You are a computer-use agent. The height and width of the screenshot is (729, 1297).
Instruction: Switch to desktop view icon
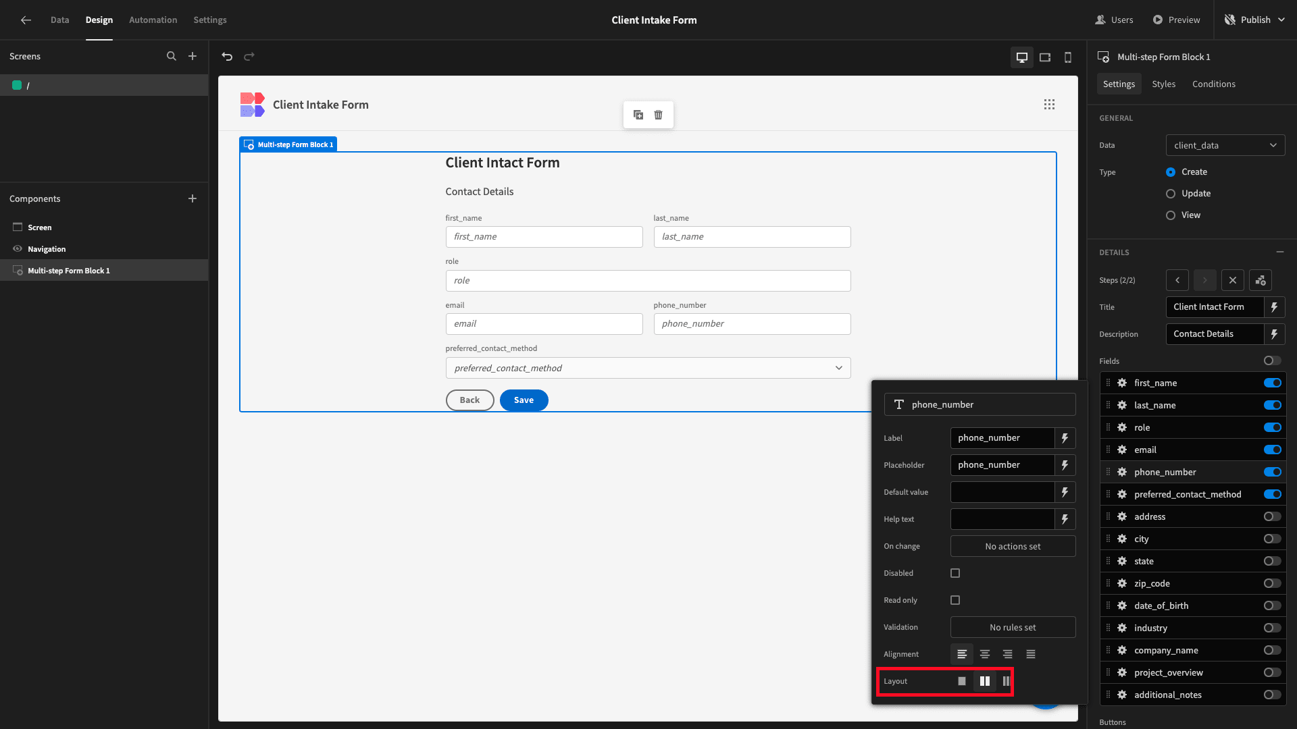click(1022, 56)
